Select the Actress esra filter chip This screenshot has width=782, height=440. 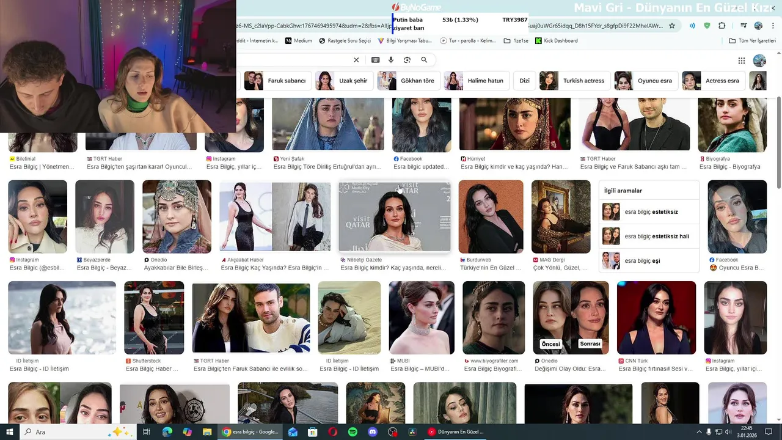pos(714,81)
